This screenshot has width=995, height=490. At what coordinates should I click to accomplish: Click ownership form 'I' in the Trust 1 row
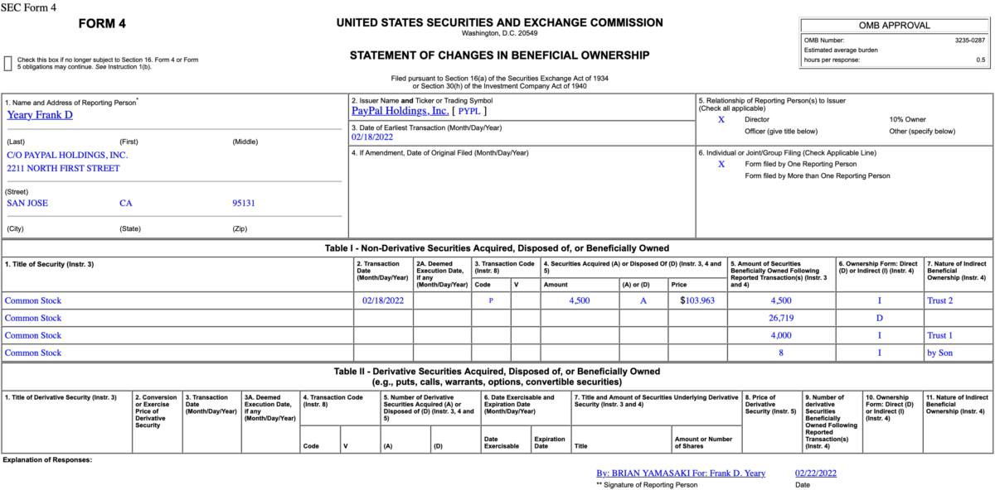(x=879, y=335)
